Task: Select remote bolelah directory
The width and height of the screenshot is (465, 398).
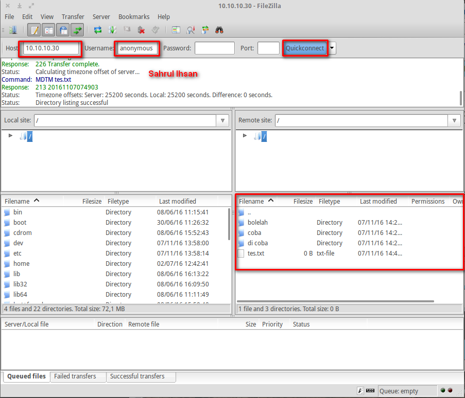Action: [x=349, y=222]
